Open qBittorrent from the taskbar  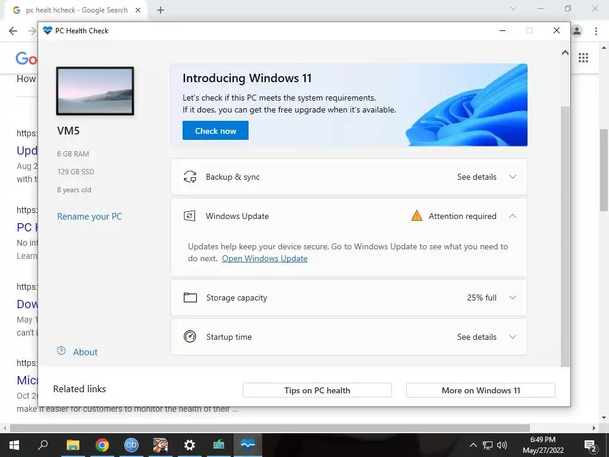(x=131, y=445)
